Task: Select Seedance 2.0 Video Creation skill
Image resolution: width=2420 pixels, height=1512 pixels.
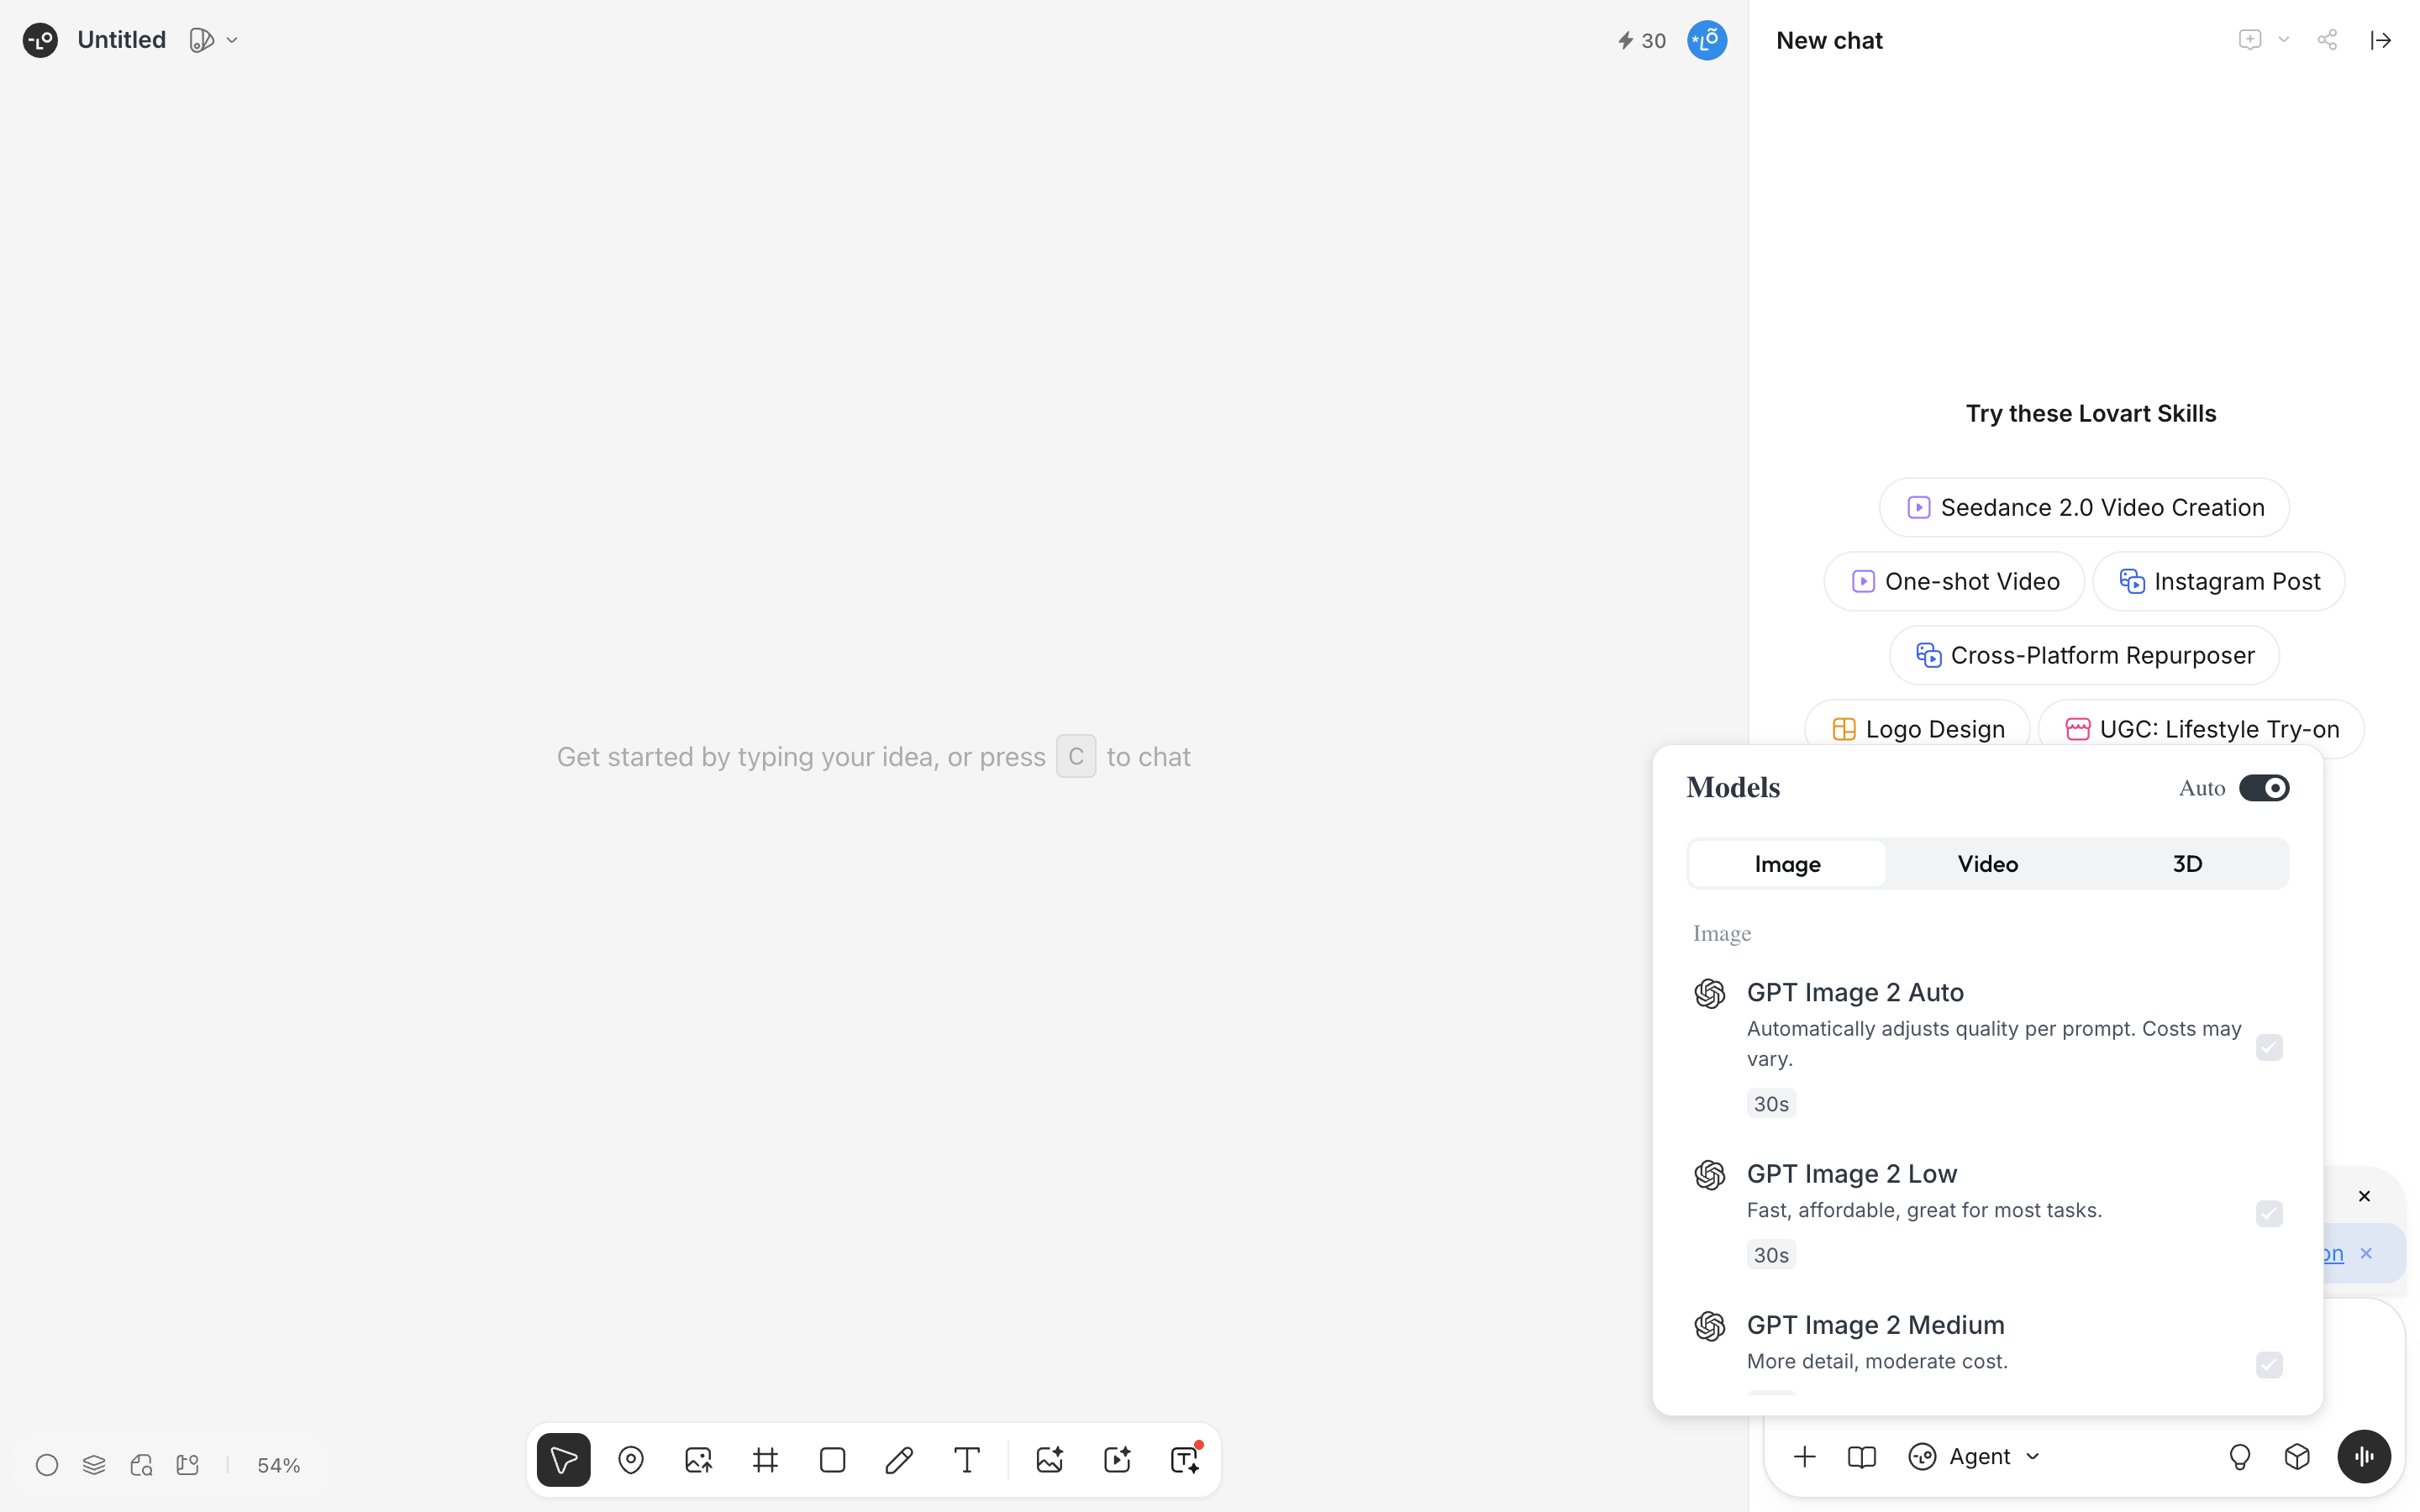Action: pyautogui.click(x=2084, y=507)
